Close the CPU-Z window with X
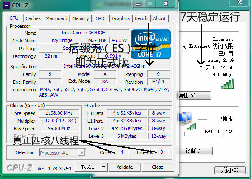This screenshot has width=251, height=179. [x=166, y=3]
